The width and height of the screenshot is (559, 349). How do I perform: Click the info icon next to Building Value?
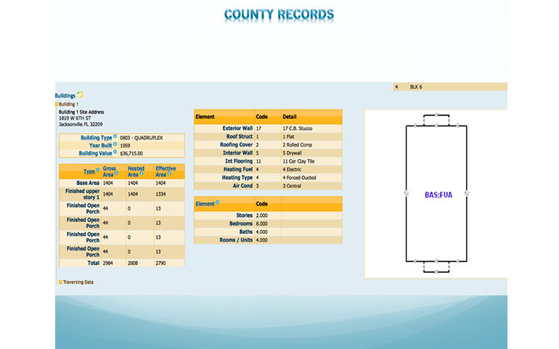click(x=115, y=153)
